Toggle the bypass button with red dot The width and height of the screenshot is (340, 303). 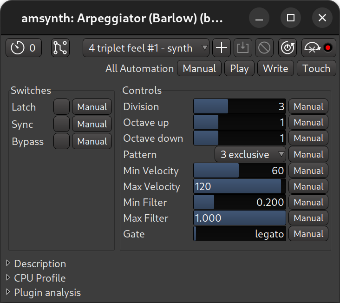click(x=319, y=48)
